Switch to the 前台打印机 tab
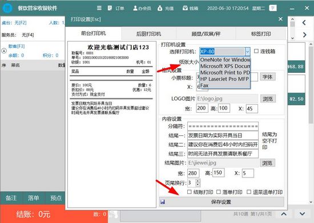314x223 pixels. pos(93,34)
